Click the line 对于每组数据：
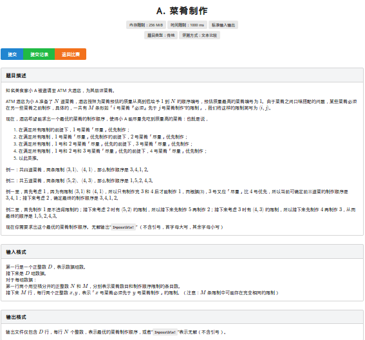This screenshot has height=340, width=365. tap(21, 280)
